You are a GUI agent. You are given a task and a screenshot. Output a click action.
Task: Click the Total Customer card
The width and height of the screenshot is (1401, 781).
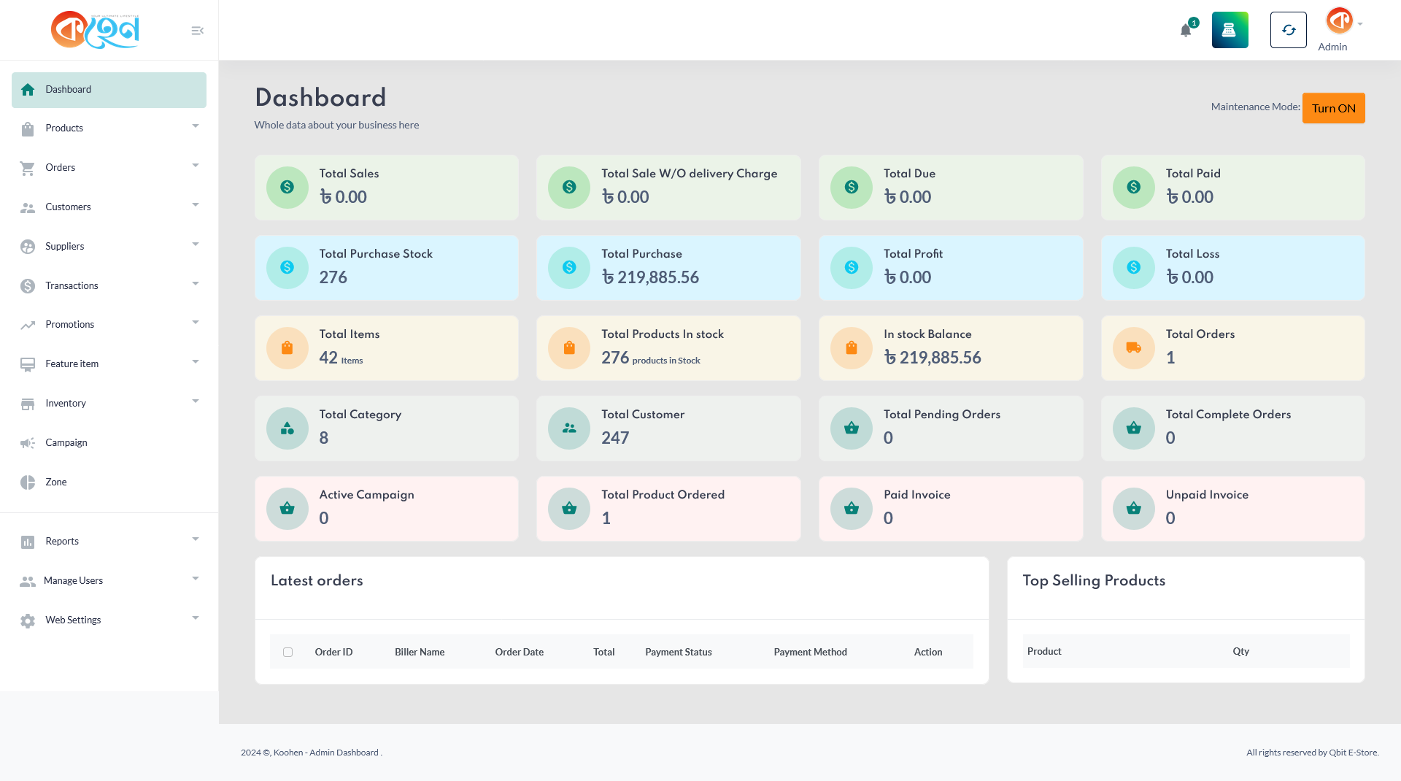point(668,428)
